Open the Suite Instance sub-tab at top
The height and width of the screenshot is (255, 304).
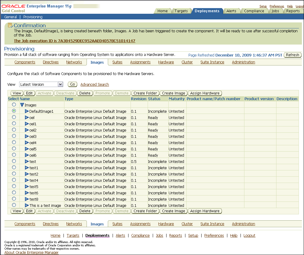click(x=212, y=62)
